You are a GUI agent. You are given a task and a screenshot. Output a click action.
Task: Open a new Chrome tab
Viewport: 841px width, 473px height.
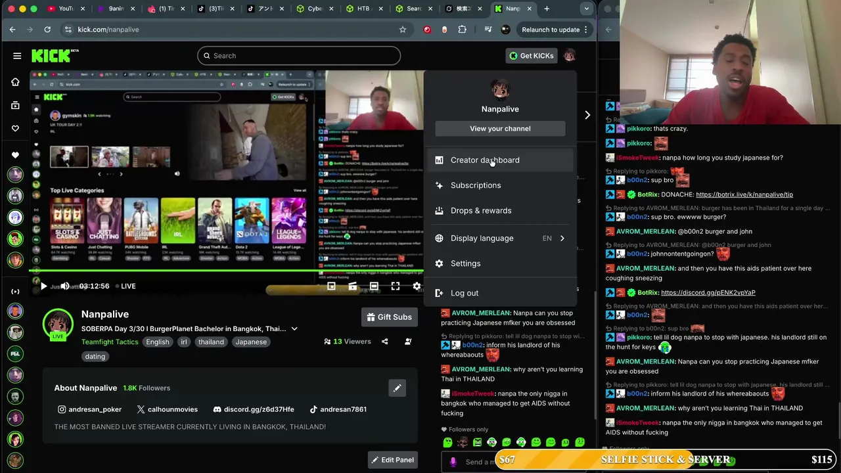pos(547,9)
